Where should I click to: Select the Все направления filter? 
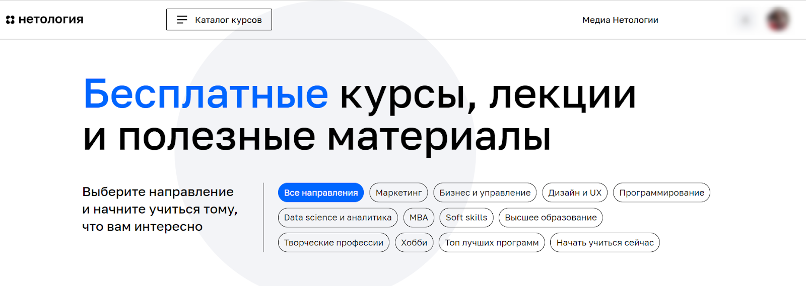[321, 193]
